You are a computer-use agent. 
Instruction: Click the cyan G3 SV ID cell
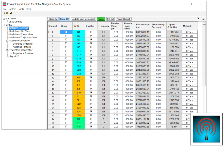(x=79, y=36)
